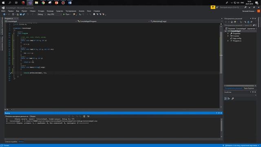261x147 pixels.
Task: Click the new project toolbar icon
Action: coord(13,15)
